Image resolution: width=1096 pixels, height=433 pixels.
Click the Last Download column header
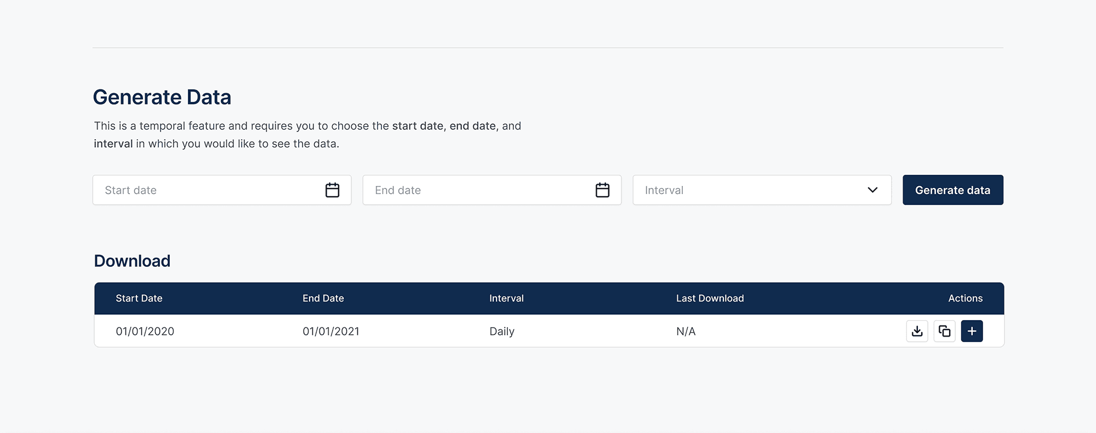point(710,298)
